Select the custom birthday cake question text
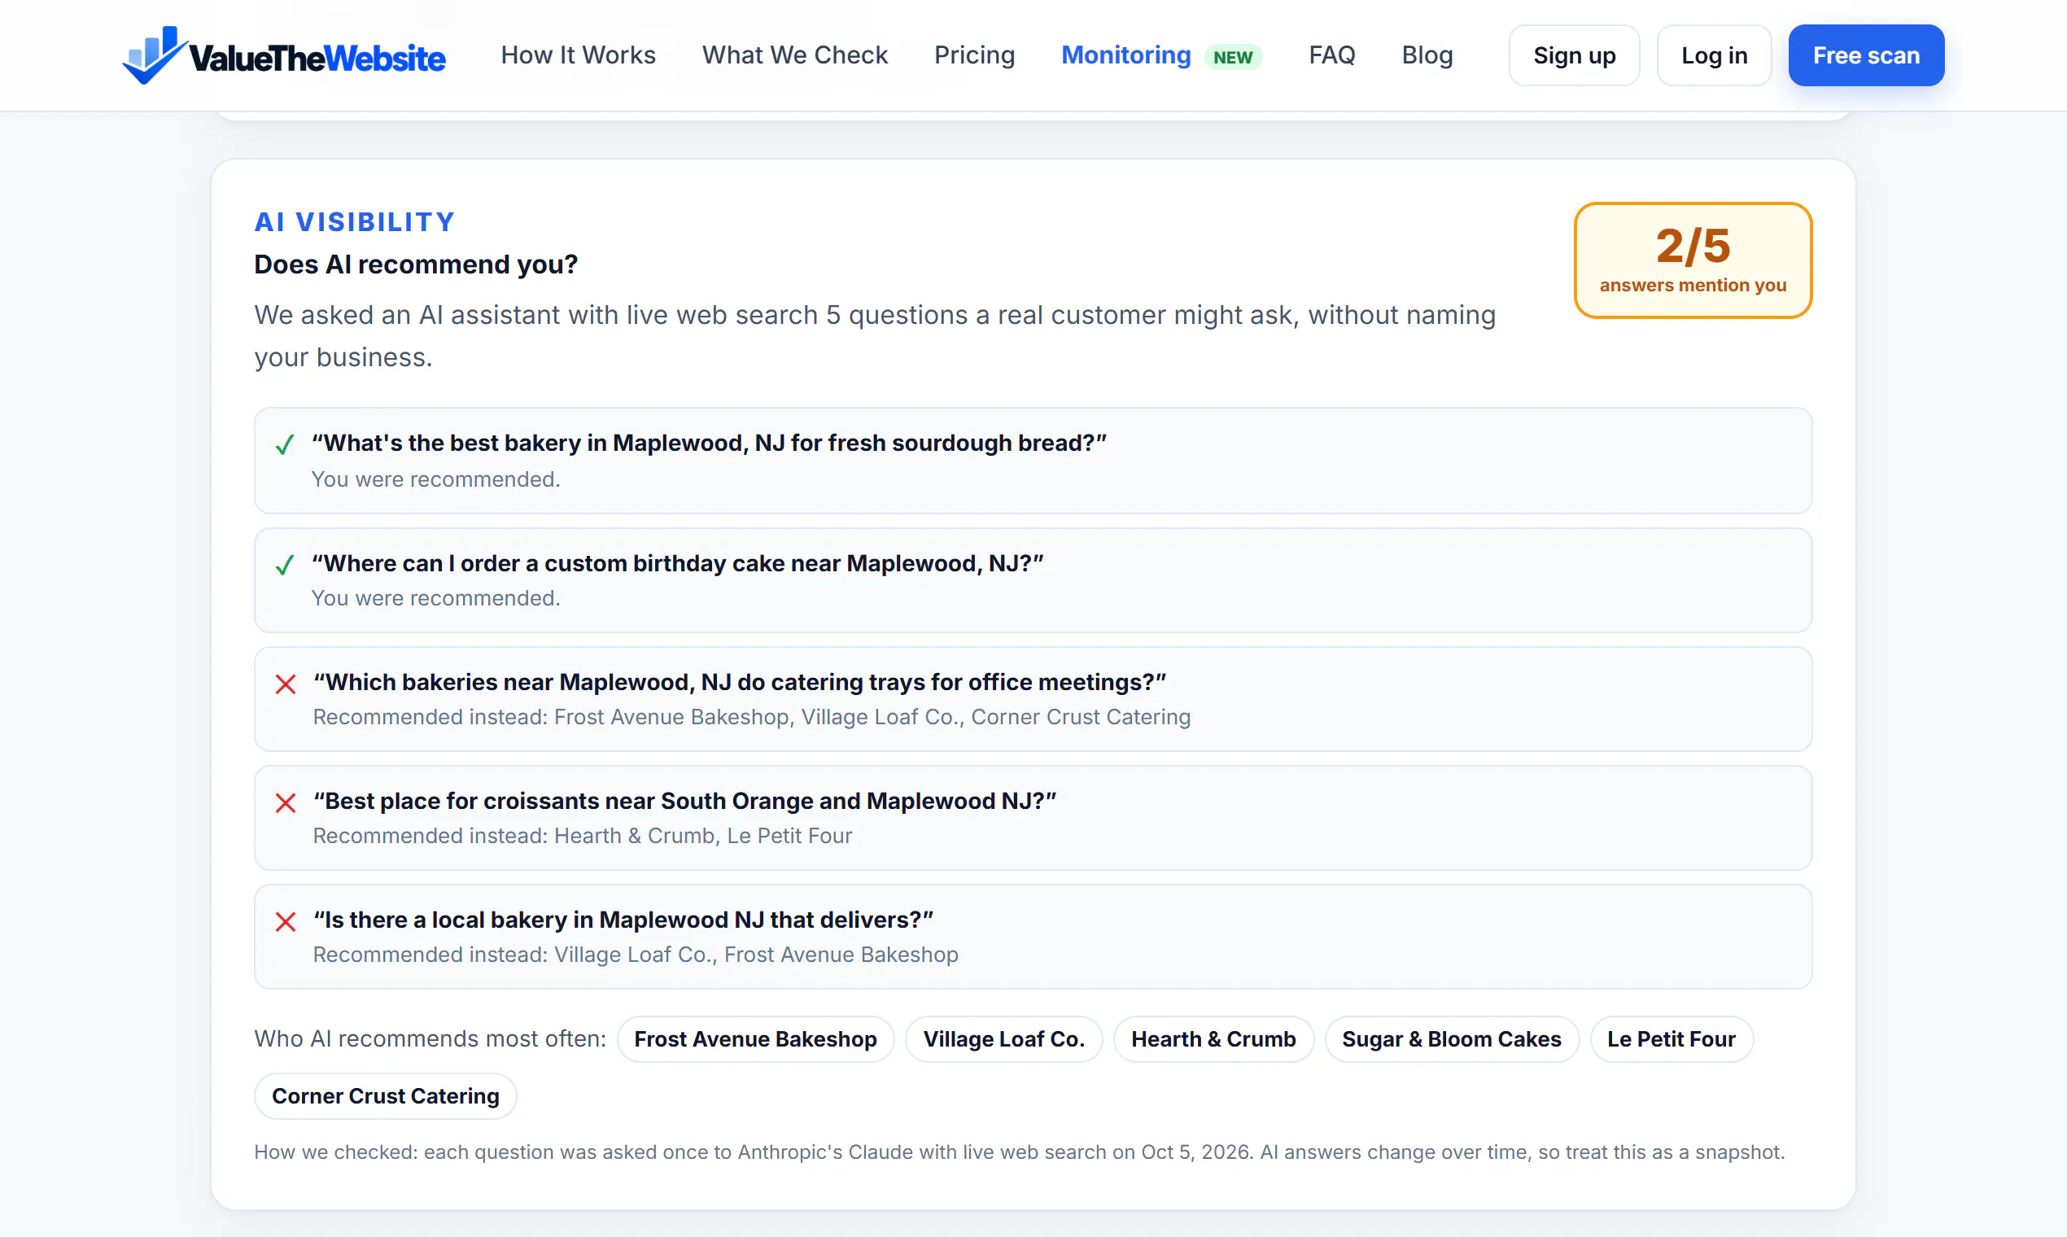2067x1237 pixels. click(678, 562)
